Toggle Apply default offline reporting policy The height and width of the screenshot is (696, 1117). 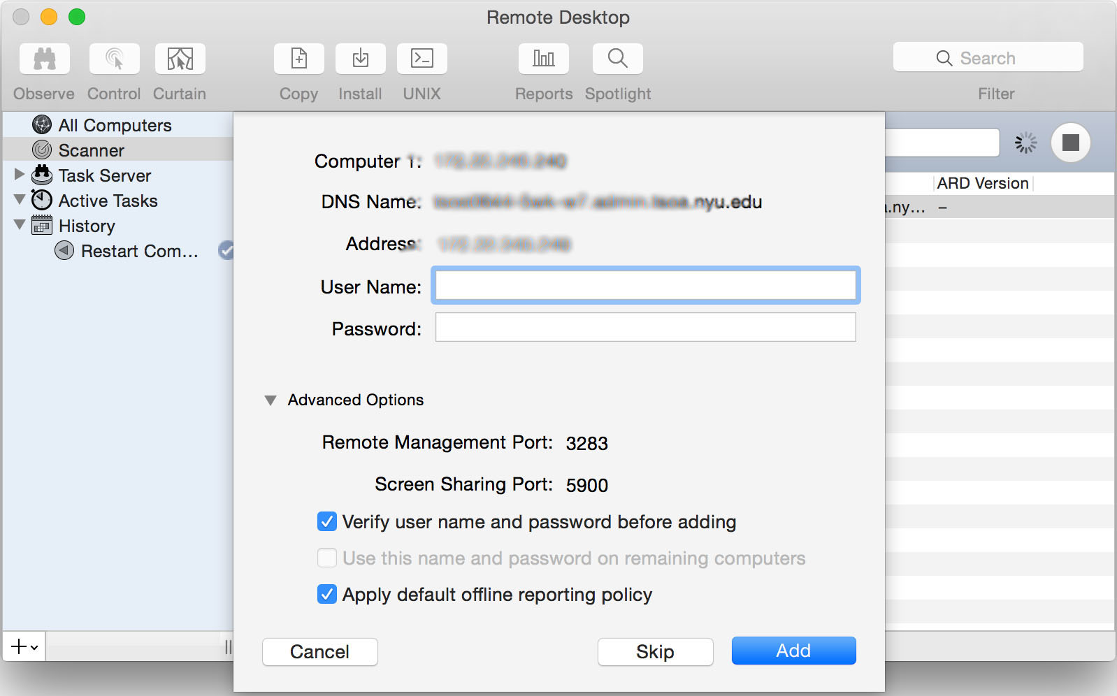click(x=326, y=595)
